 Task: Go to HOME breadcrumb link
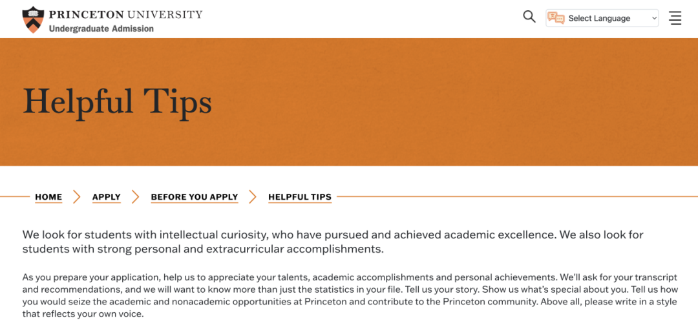[x=48, y=197]
